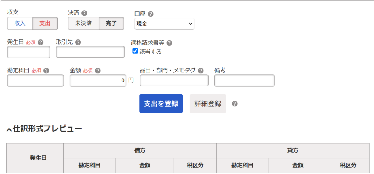Click the 支出を登録 button
This screenshot has height=174, width=374.
coord(161,103)
